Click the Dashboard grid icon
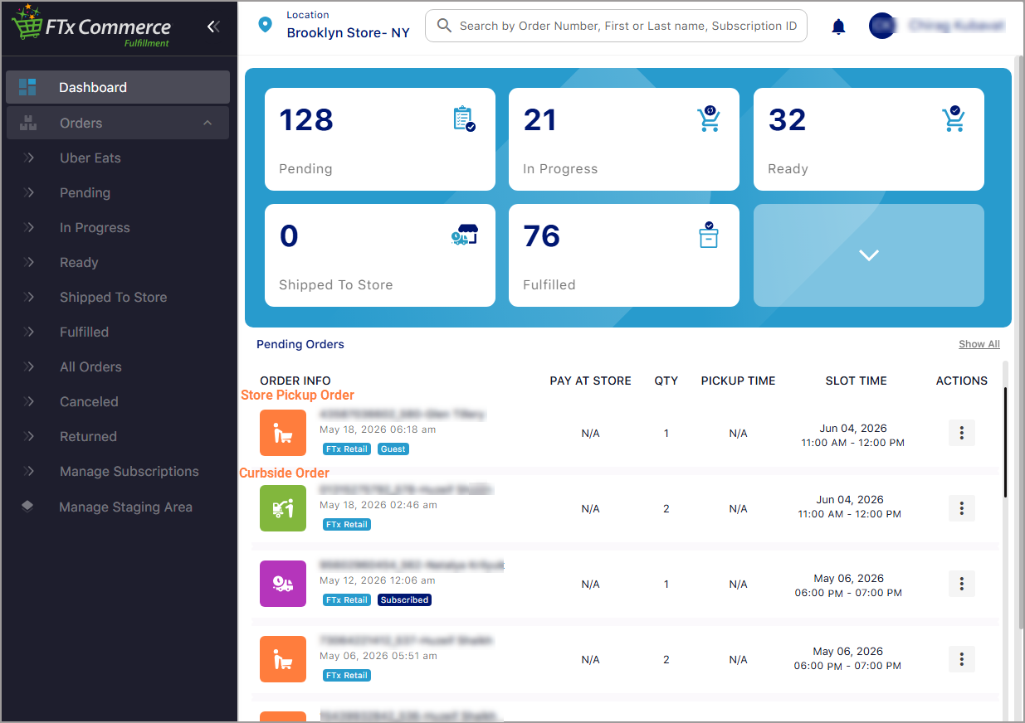Screen dimensions: 1025x723 point(27,87)
